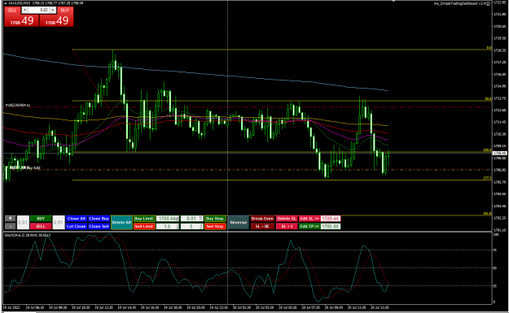This screenshot has height=313, width=509.
Task: Click the Break Even button
Action: click(262, 219)
